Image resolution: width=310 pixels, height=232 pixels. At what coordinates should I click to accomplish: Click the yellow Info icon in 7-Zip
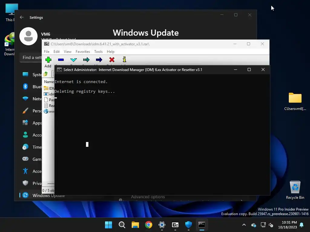pos(124,60)
